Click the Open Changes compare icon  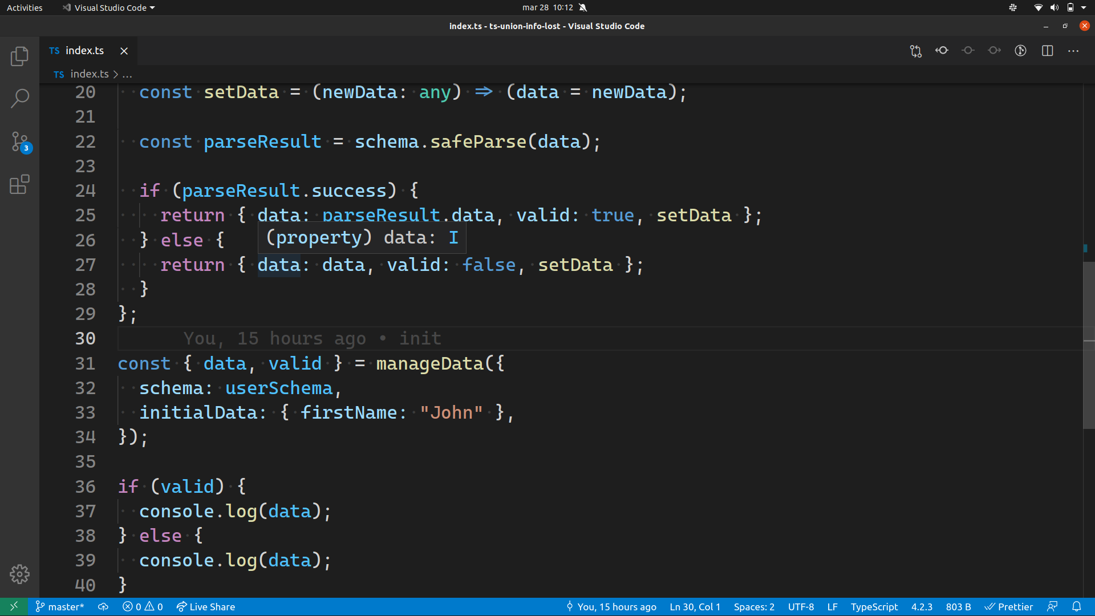click(915, 51)
